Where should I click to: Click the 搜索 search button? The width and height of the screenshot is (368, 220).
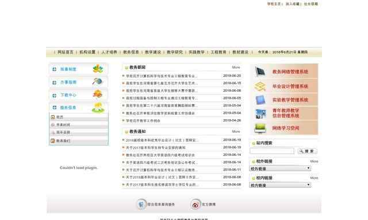307,151
